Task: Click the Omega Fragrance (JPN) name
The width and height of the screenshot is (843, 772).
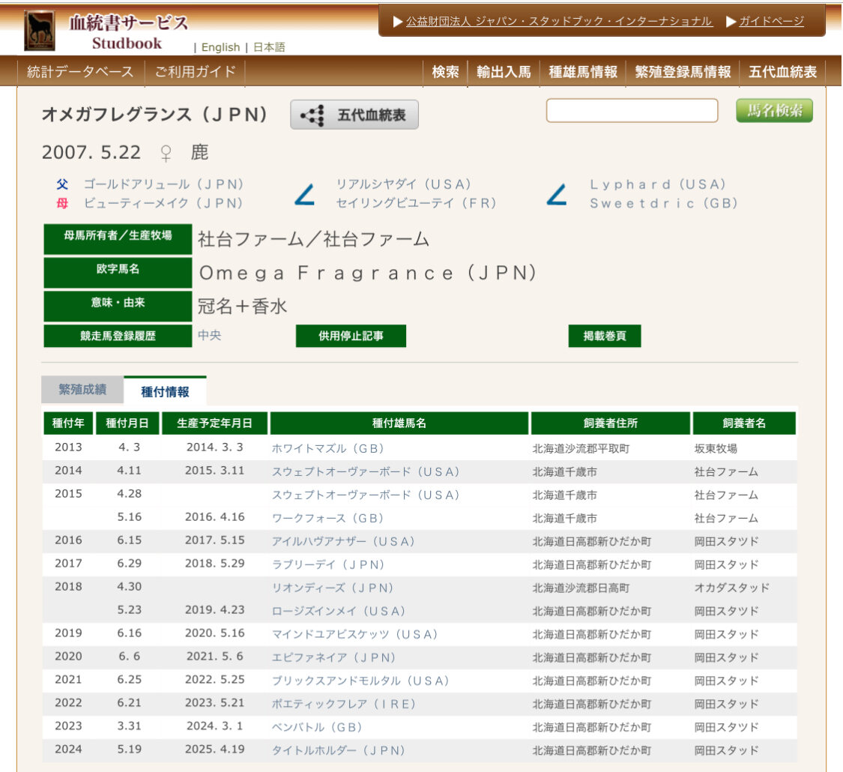Action: (x=368, y=273)
